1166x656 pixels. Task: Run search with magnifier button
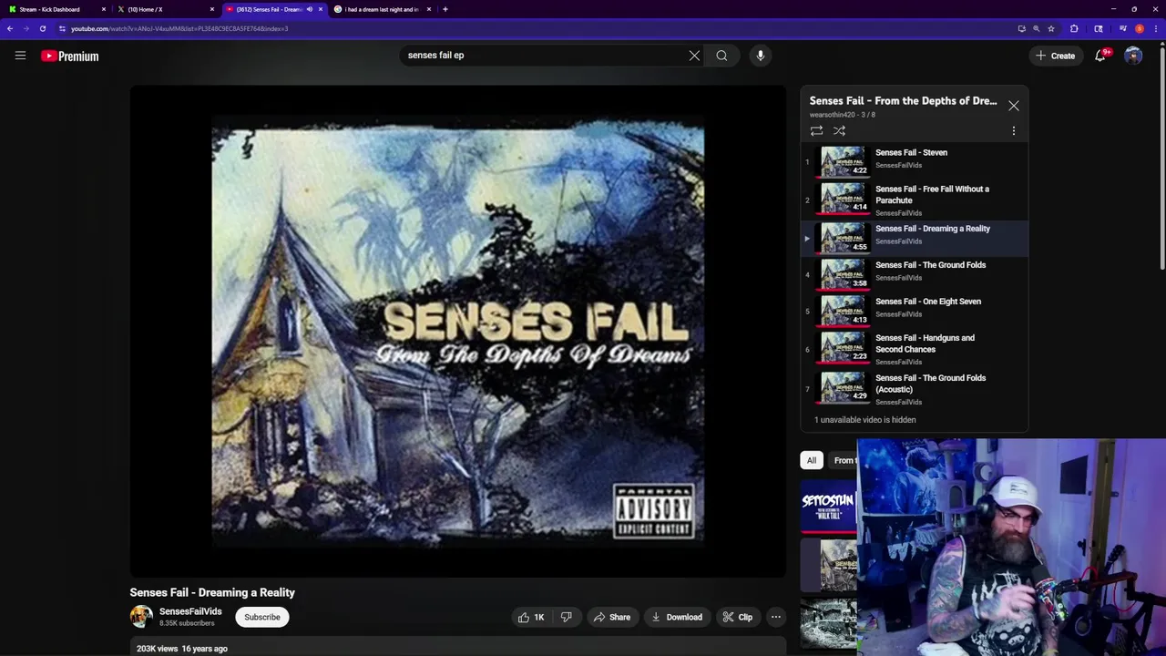[721, 56]
